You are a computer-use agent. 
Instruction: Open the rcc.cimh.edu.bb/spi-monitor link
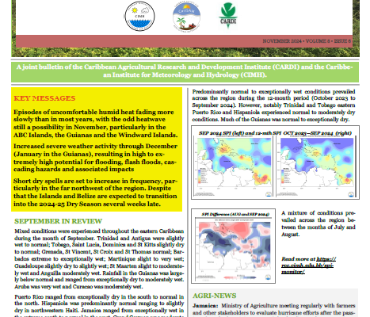(x=308, y=265)
